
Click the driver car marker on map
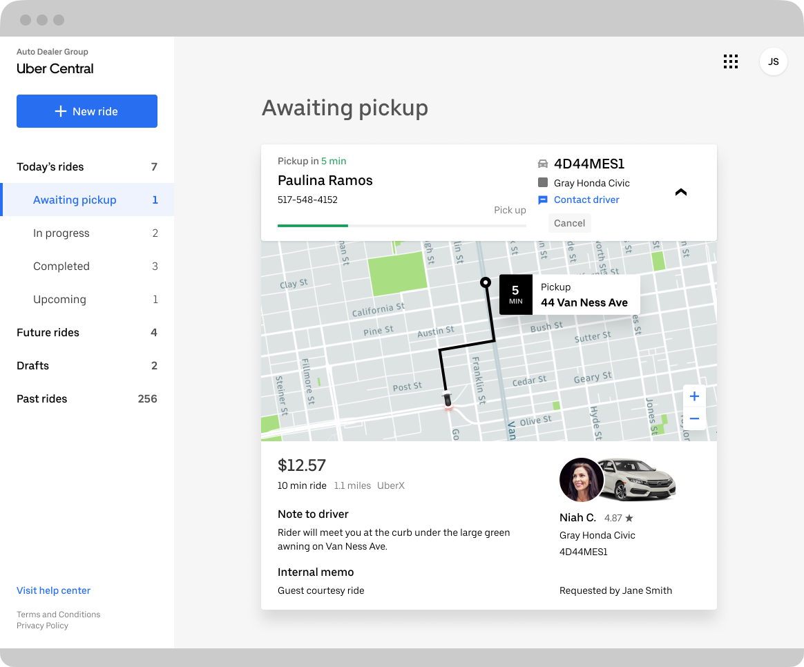click(x=448, y=400)
